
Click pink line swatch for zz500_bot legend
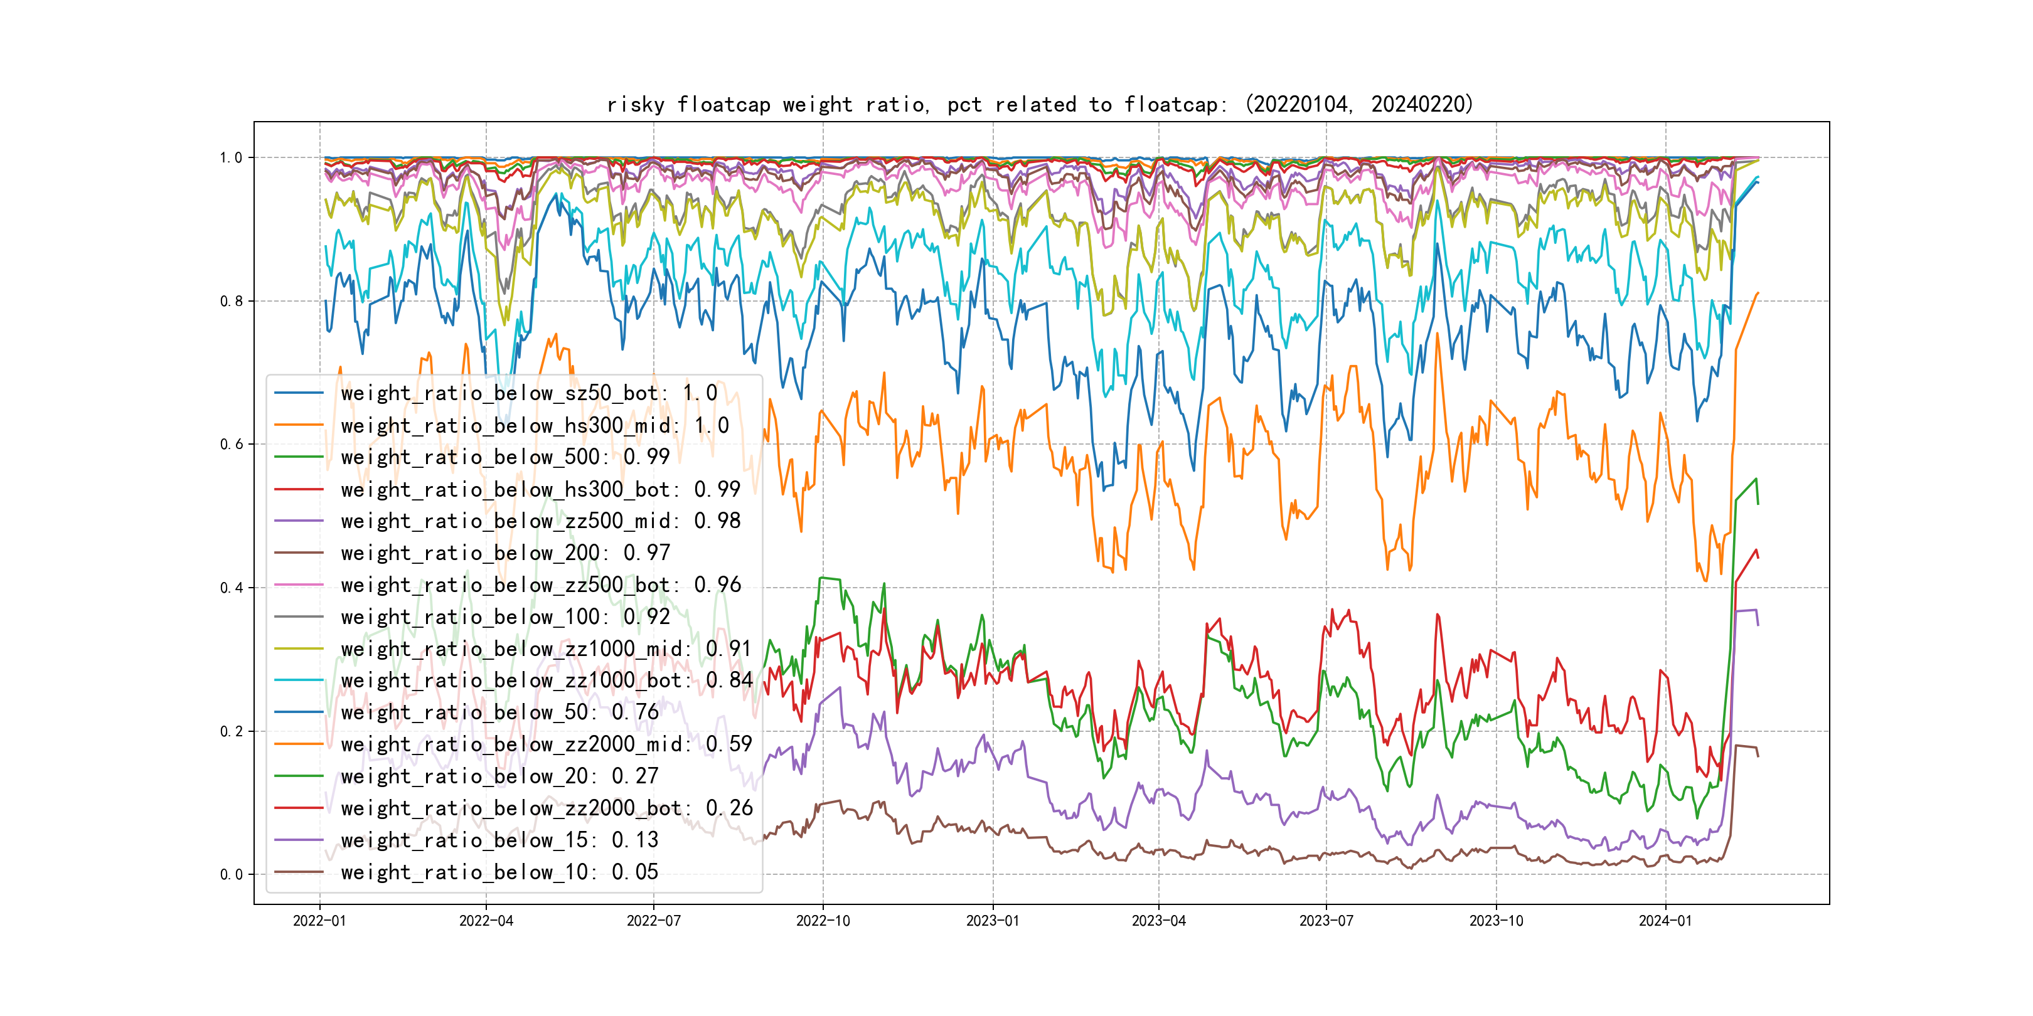tap(298, 585)
